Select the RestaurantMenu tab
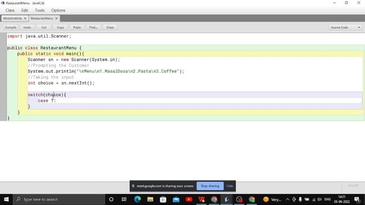Image resolution: width=365 pixels, height=205 pixels. pyautogui.click(x=42, y=18)
